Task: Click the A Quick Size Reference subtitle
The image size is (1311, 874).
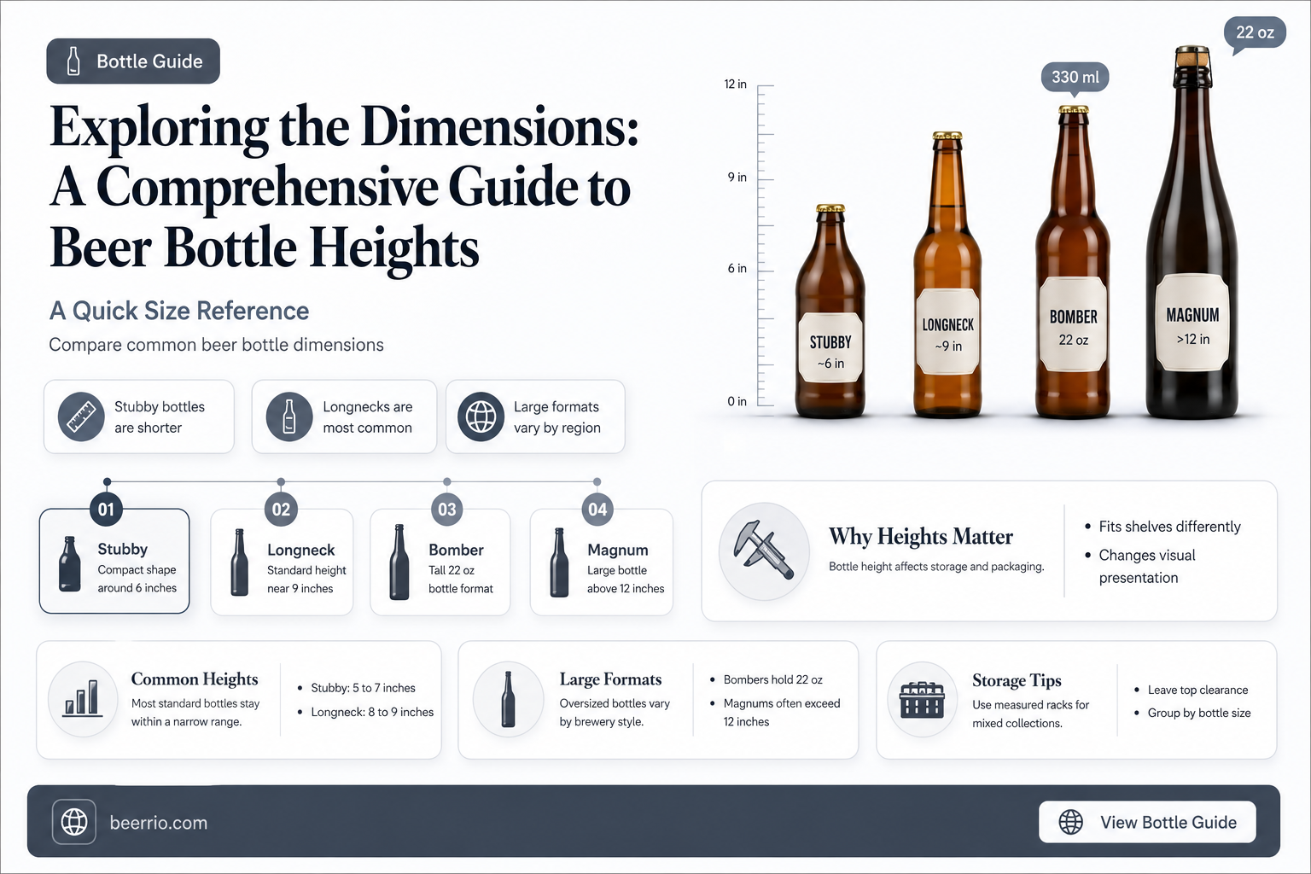Action: click(x=179, y=311)
